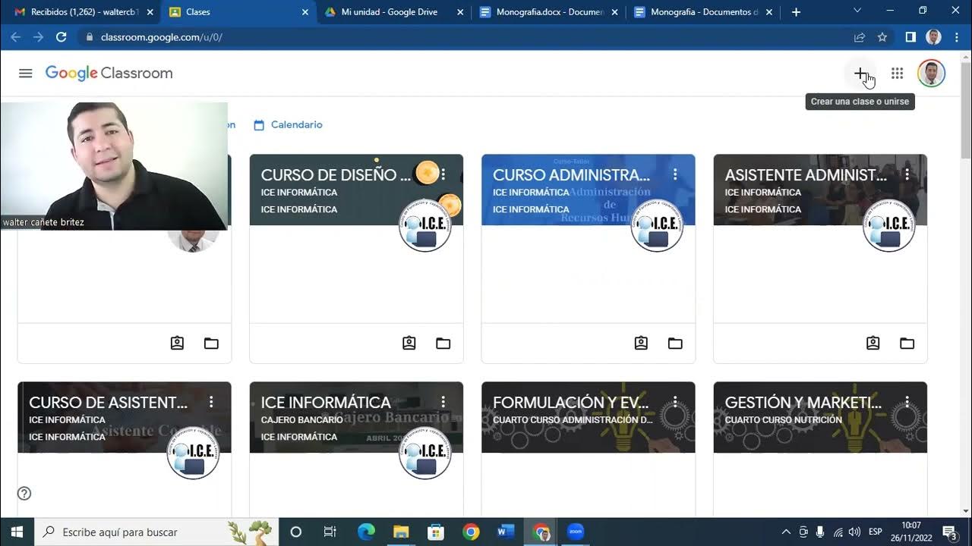Switch to Mi unidad - Google Drive tab
Image resolution: width=972 pixels, height=546 pixels.
coord(387,12)
